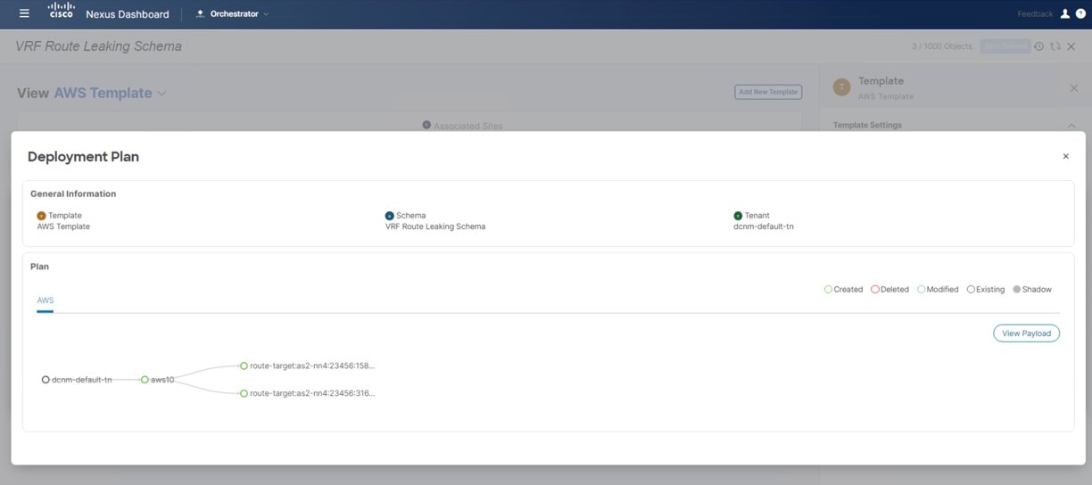Viewport: 1092px width, 485px height.
Task: Click the View Payload button
Action: [x=1026, y=333]
